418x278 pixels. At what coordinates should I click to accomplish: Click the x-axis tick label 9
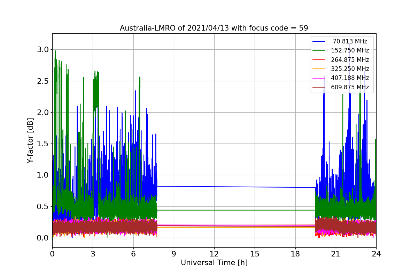point(173,254)
